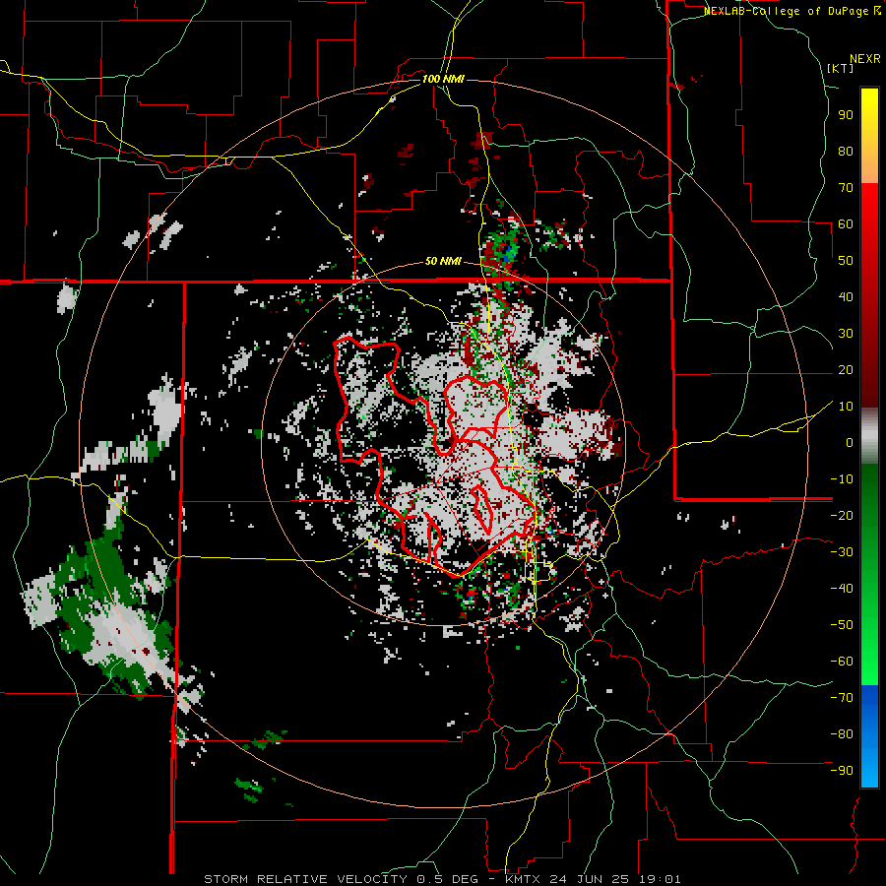Select the 0 scale value

(x=850, y=442)
